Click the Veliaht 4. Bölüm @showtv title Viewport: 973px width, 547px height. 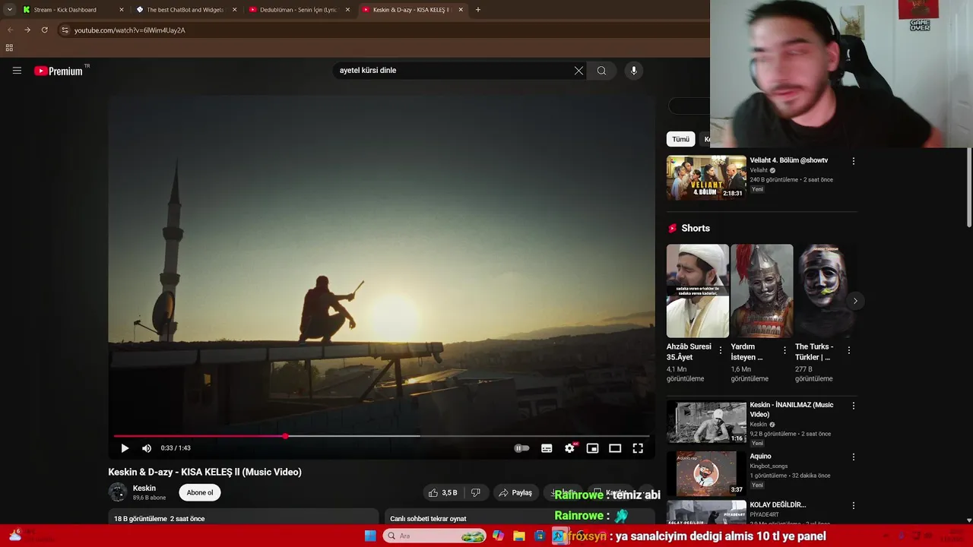(x=789, y=160)
